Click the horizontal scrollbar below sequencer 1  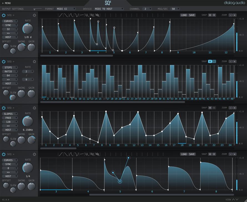point(76,56)
